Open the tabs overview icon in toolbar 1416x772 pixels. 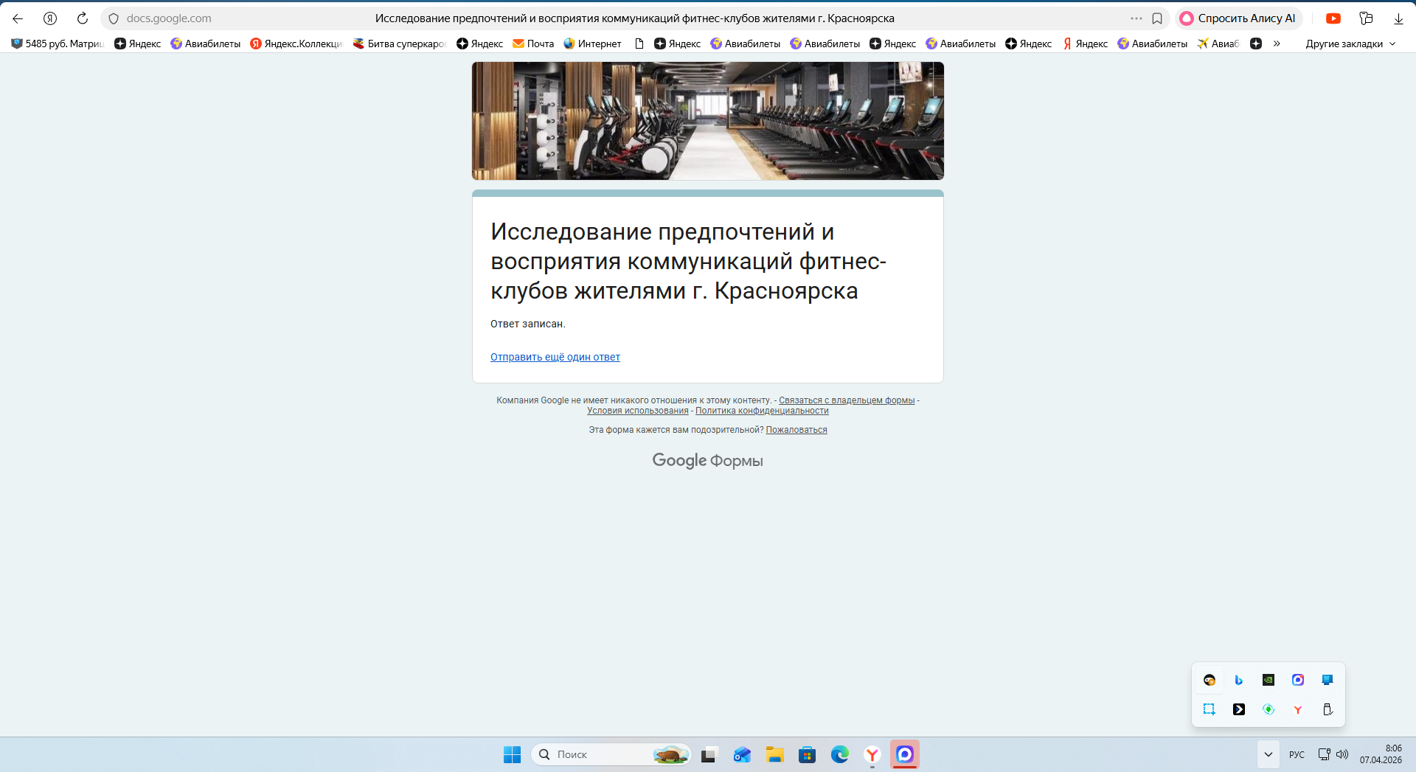tap(1366, 18)
